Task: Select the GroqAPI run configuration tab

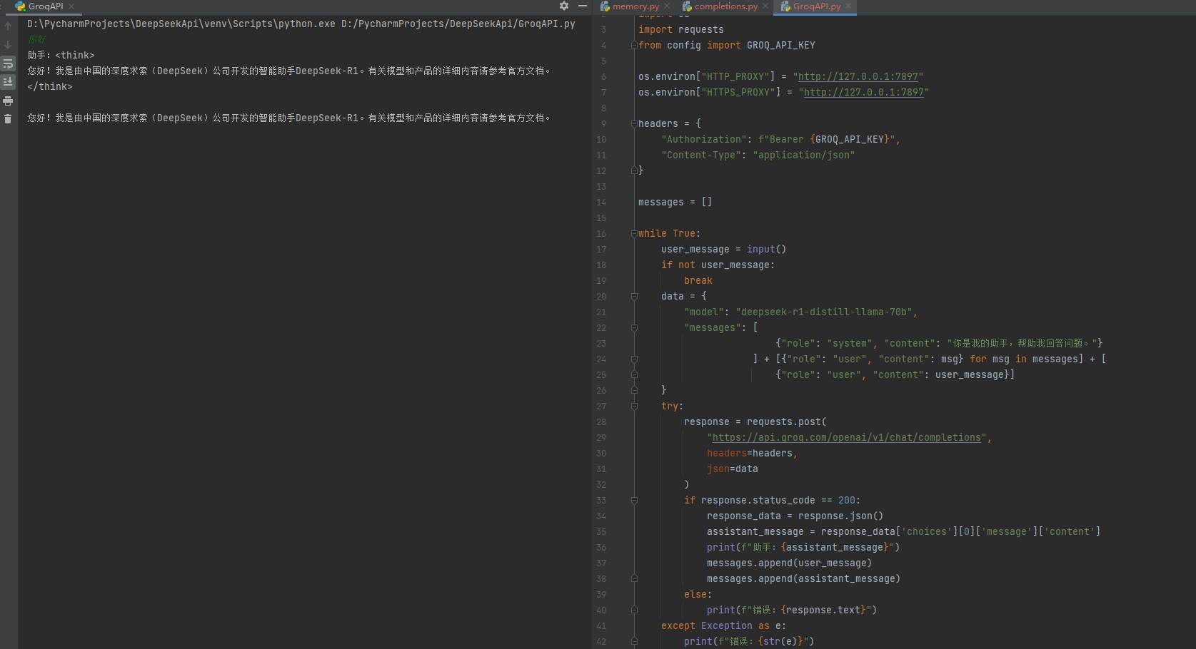Action: point(45,6)
